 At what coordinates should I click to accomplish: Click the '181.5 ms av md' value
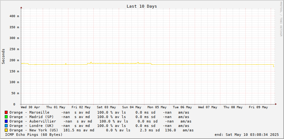(x=79, y=130)
